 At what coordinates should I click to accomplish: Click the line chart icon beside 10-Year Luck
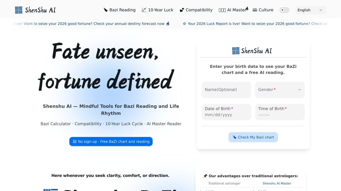point(144,10)
